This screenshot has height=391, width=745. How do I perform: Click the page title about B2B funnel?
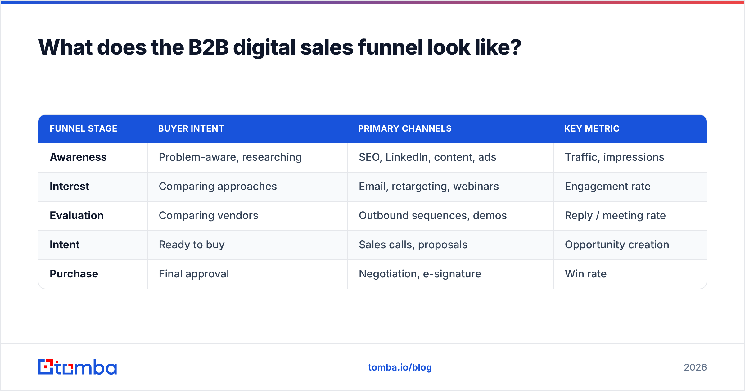[280, 47]
